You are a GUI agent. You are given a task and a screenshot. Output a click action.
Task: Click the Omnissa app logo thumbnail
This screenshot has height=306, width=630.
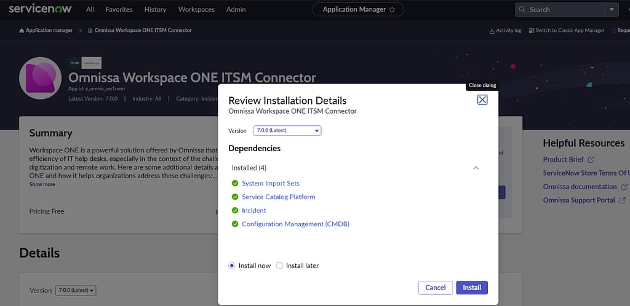[40, 78]
